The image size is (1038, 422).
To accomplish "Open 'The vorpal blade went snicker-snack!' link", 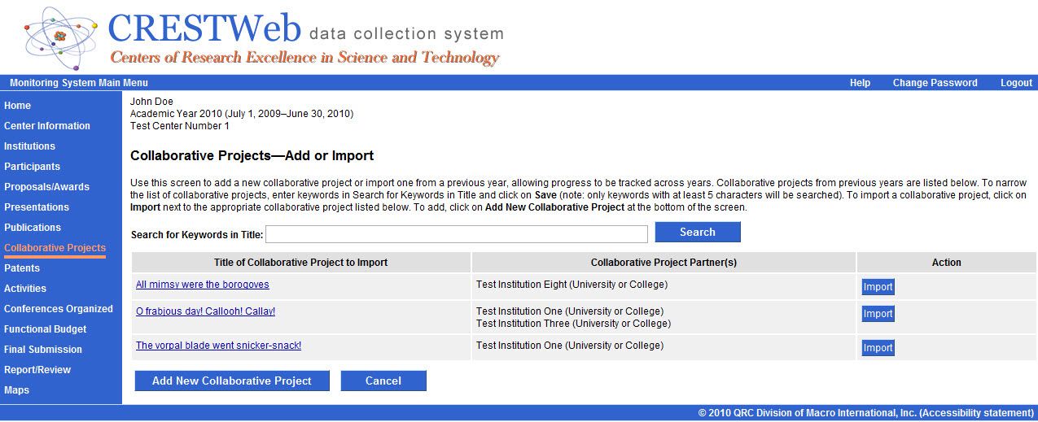I will tap(218, 346).
